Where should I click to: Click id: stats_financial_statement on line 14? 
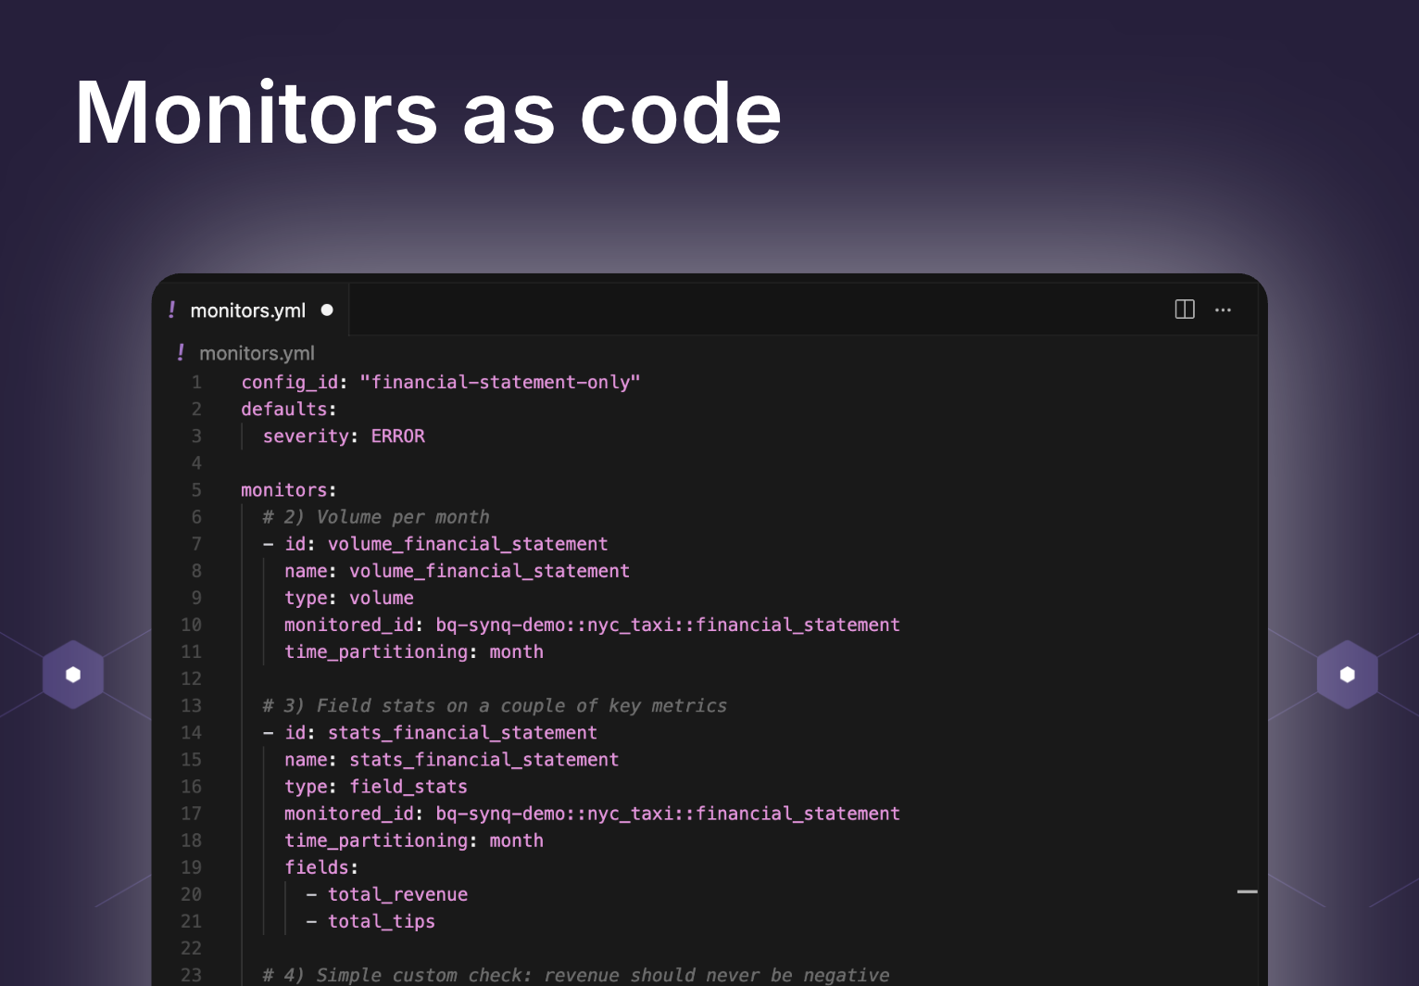click(441, 732)
